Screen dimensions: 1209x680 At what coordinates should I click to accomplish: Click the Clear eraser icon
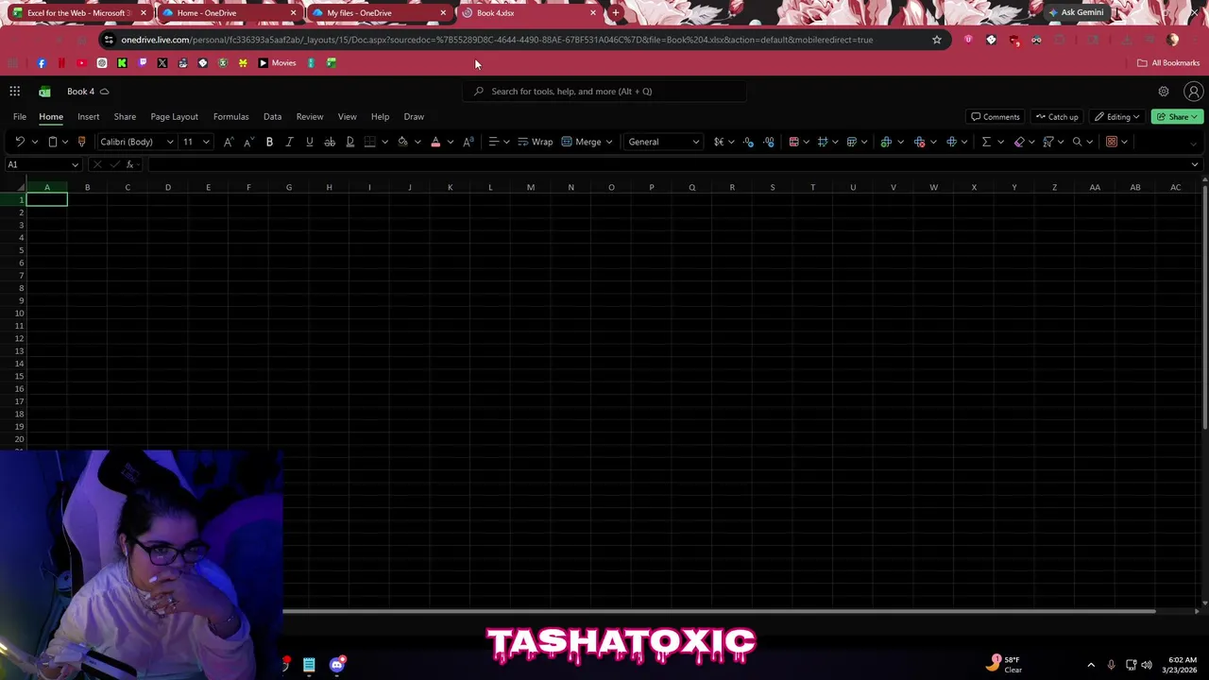tap(1019, 142)
